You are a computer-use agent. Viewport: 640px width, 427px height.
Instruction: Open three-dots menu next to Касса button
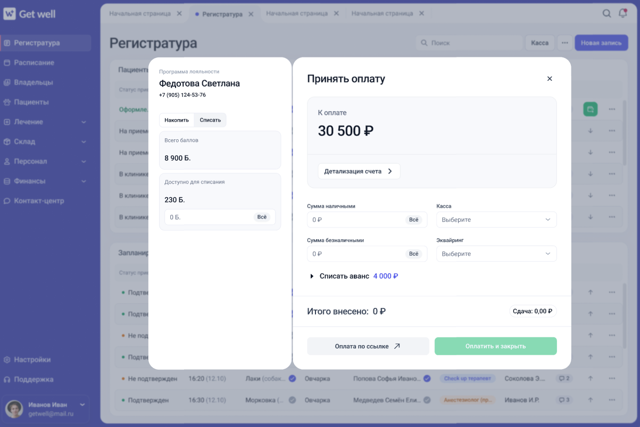pos(564,43)
